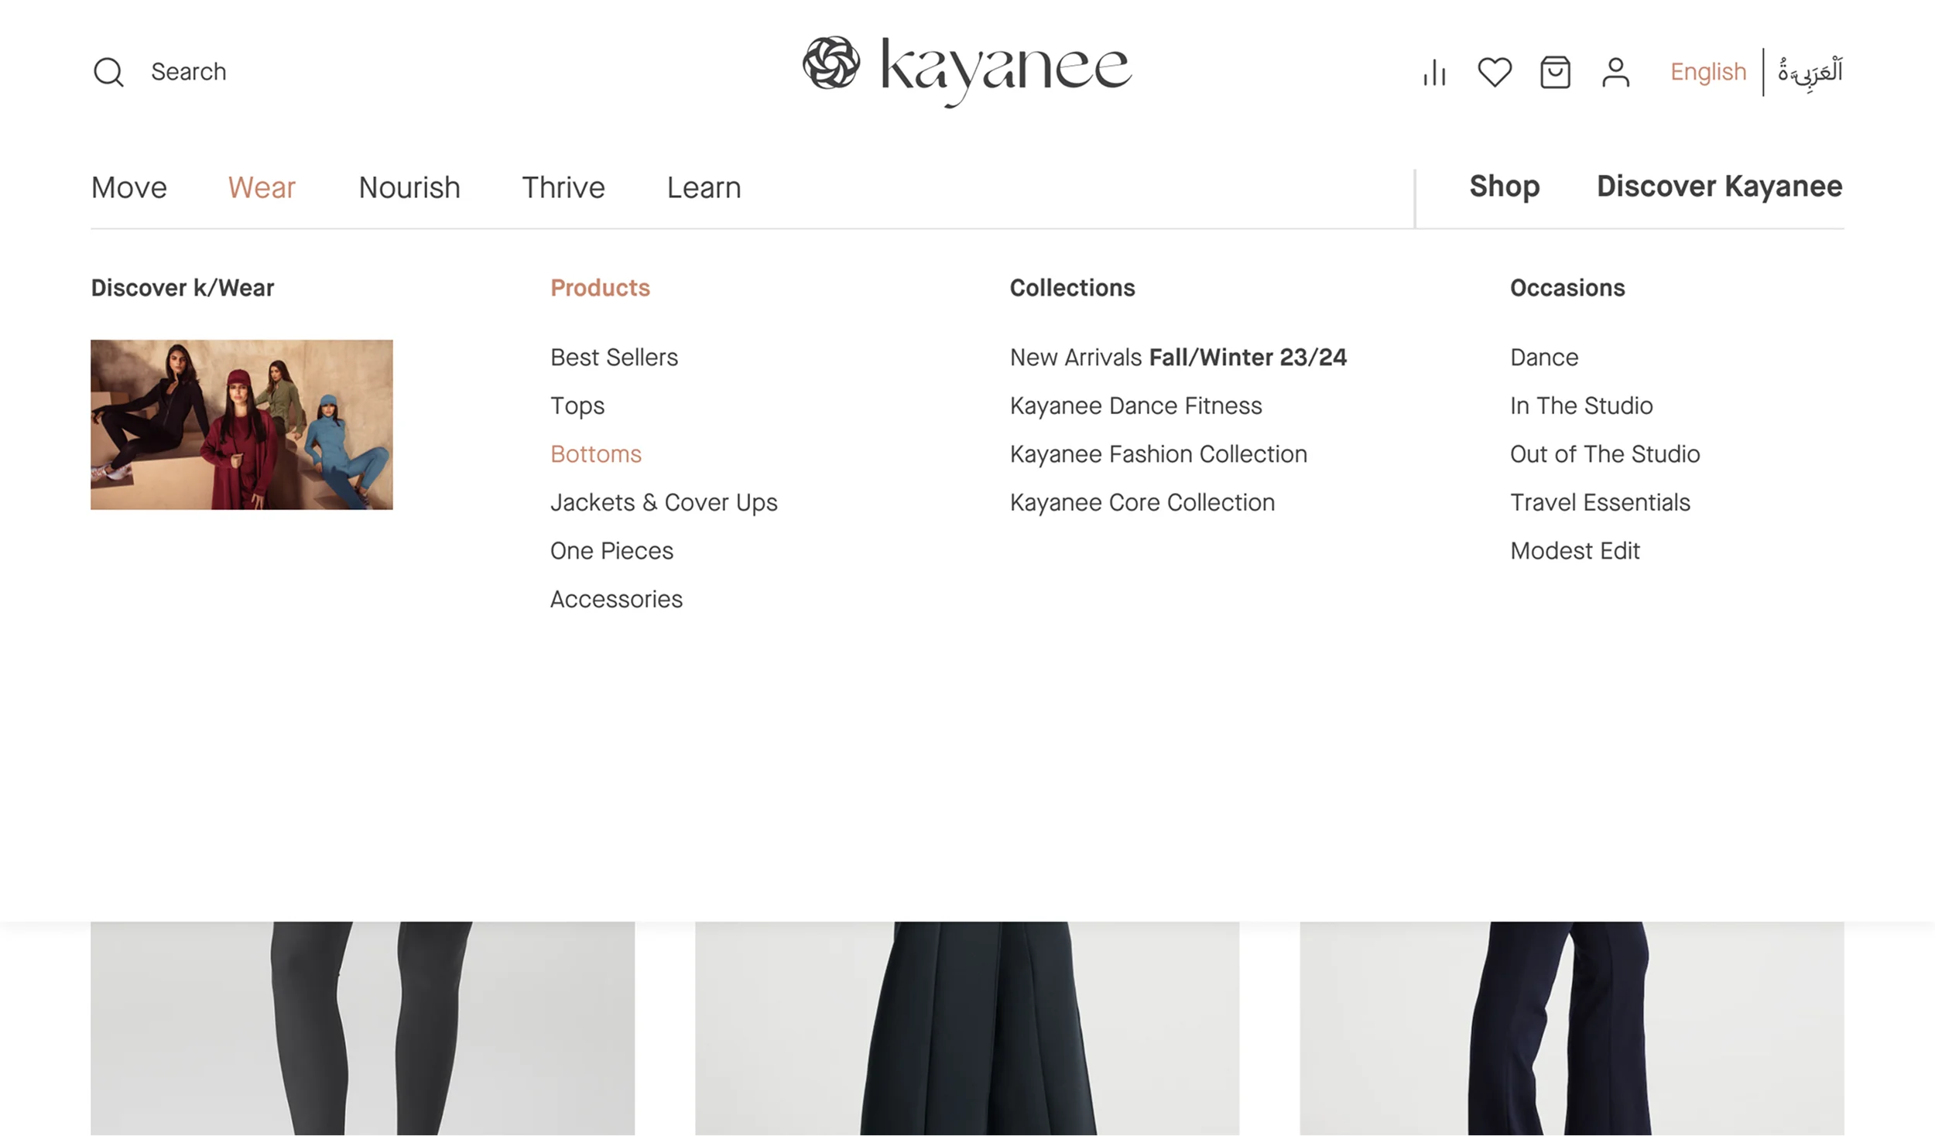Open the Shop section
Image resolution: width=1935 pixels, height=1136 pixels.
[x=1504, y=186]
